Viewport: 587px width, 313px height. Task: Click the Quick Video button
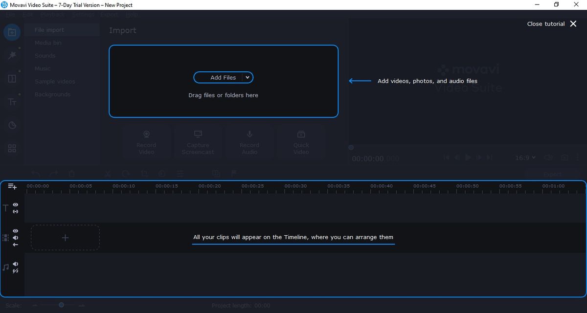pyautogui.click(x=301, y=142)
